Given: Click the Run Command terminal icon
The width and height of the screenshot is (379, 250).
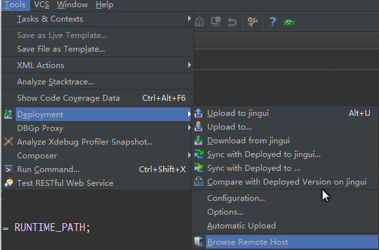Looking at the screenshot, I should coord(9,170).
